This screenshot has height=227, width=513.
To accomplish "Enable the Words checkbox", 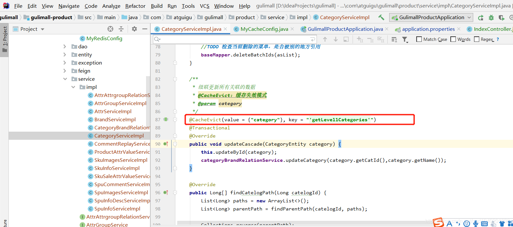I will pyautogui.click(x=453, y=39).
